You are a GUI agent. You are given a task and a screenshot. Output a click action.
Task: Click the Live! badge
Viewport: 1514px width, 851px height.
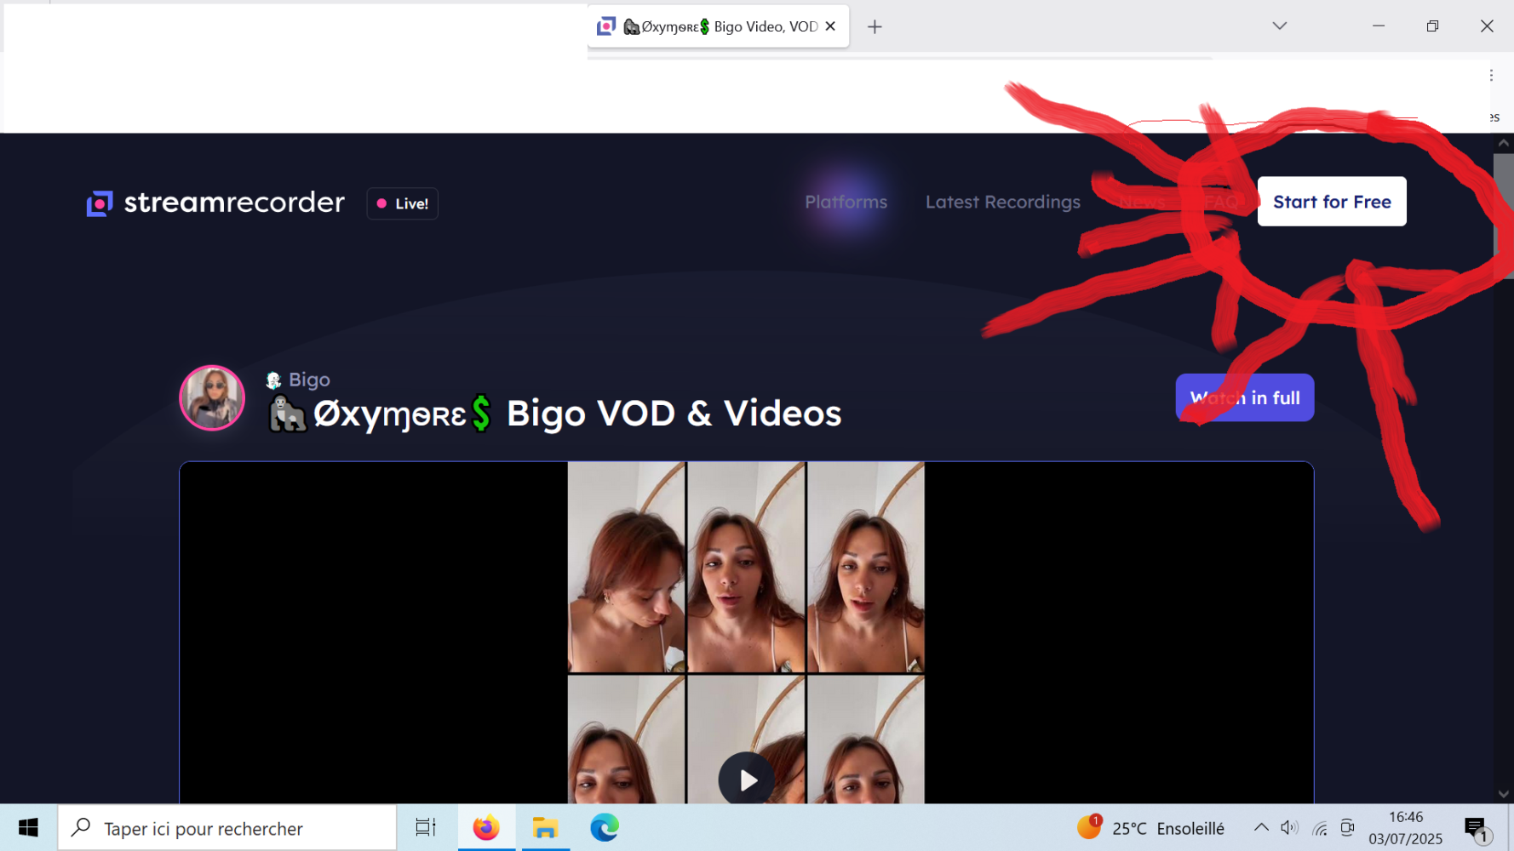pos(403,203)
